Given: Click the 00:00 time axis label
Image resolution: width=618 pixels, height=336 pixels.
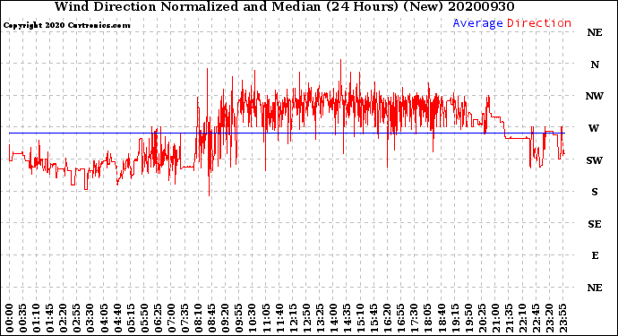Looking at the screenshot, I should [x=10, y=318].
